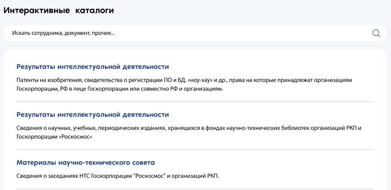Click the description starting with "Патенты на изобретения"

pos(183,81)
